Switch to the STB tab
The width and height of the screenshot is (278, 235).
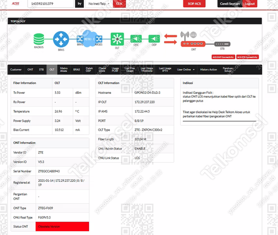(41, 69)
